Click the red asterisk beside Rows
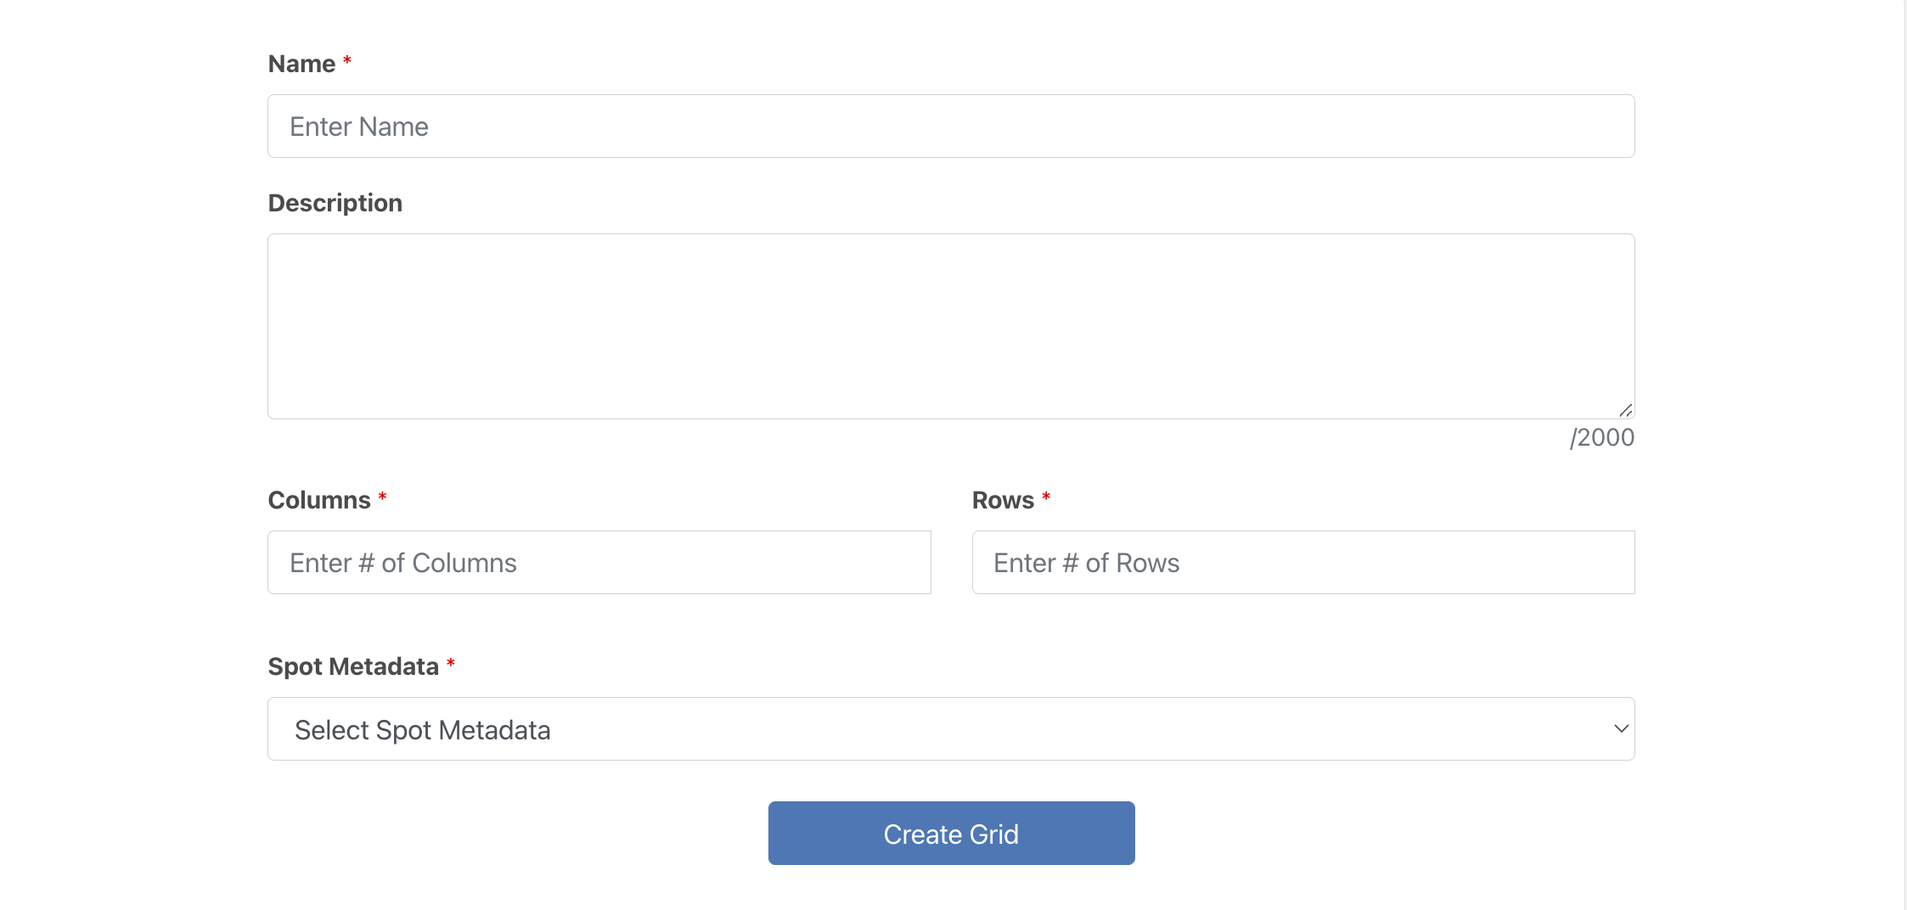This screenshot has height=910, width=1907. (1046, 497)
